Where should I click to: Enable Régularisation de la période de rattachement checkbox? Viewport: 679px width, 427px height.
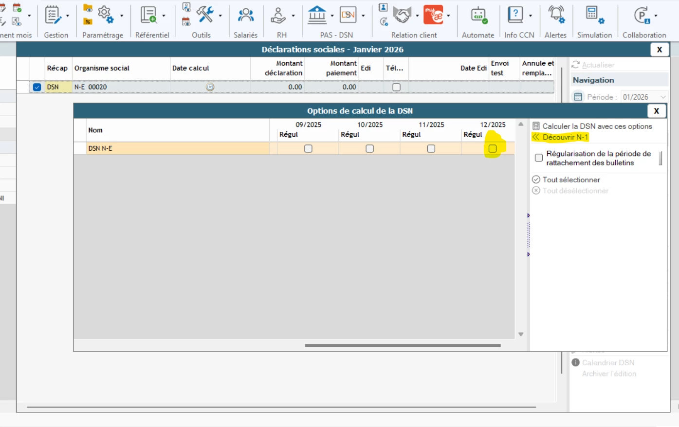click(539, 158)
